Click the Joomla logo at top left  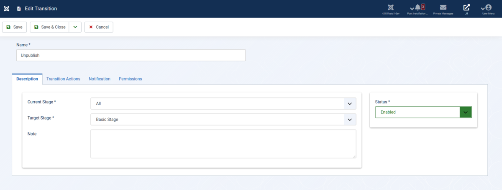pyautogui.click(x=7, y=8)
